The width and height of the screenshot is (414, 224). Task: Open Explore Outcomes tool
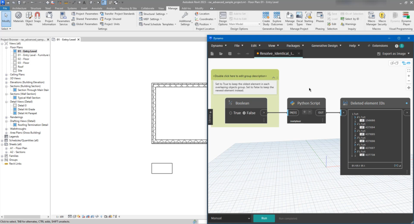click(277, 19)
